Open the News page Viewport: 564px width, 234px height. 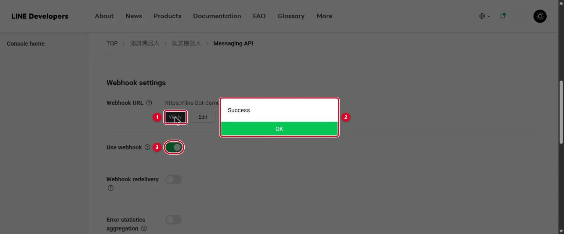click(x=134, y=16)
